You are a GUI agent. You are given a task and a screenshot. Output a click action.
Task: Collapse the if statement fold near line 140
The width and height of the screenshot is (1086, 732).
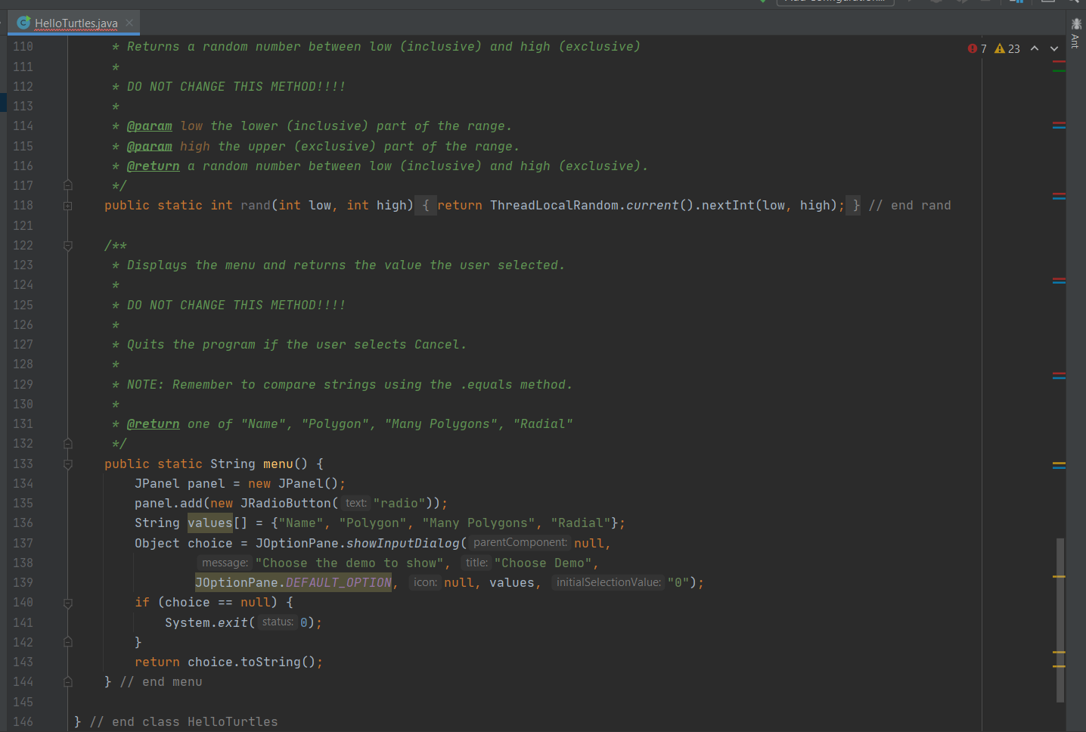click(x=67, y=602)
